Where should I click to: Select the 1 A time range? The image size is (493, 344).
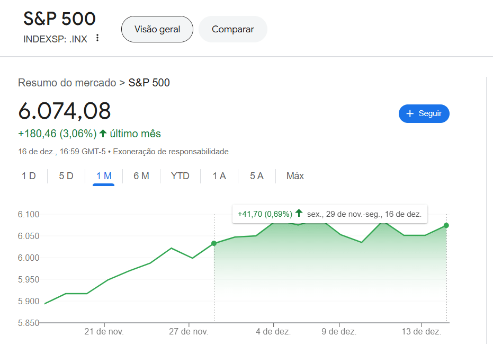tap(219, 176)
